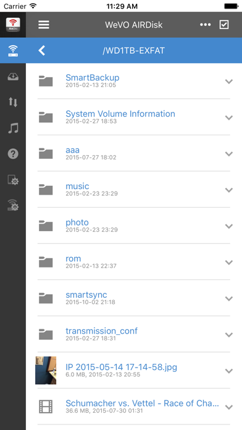Open the help question mark icon
This screenshot has height=430, width=242.
(13, 154)
